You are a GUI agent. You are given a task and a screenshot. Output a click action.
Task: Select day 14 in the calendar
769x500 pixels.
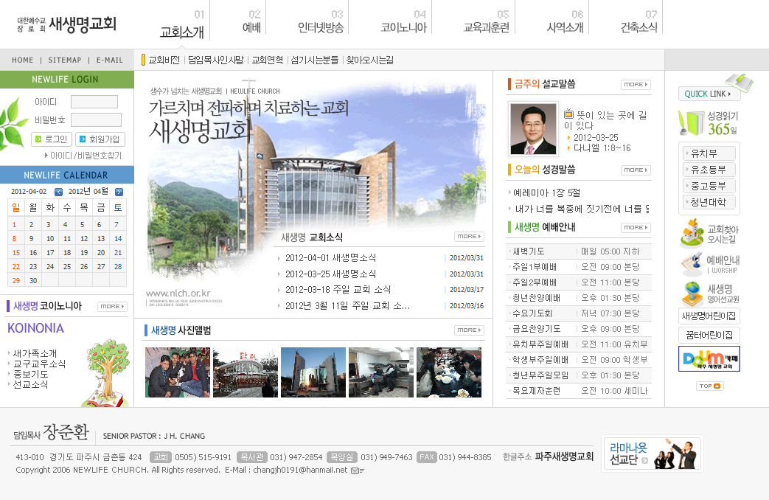point(118,239)
